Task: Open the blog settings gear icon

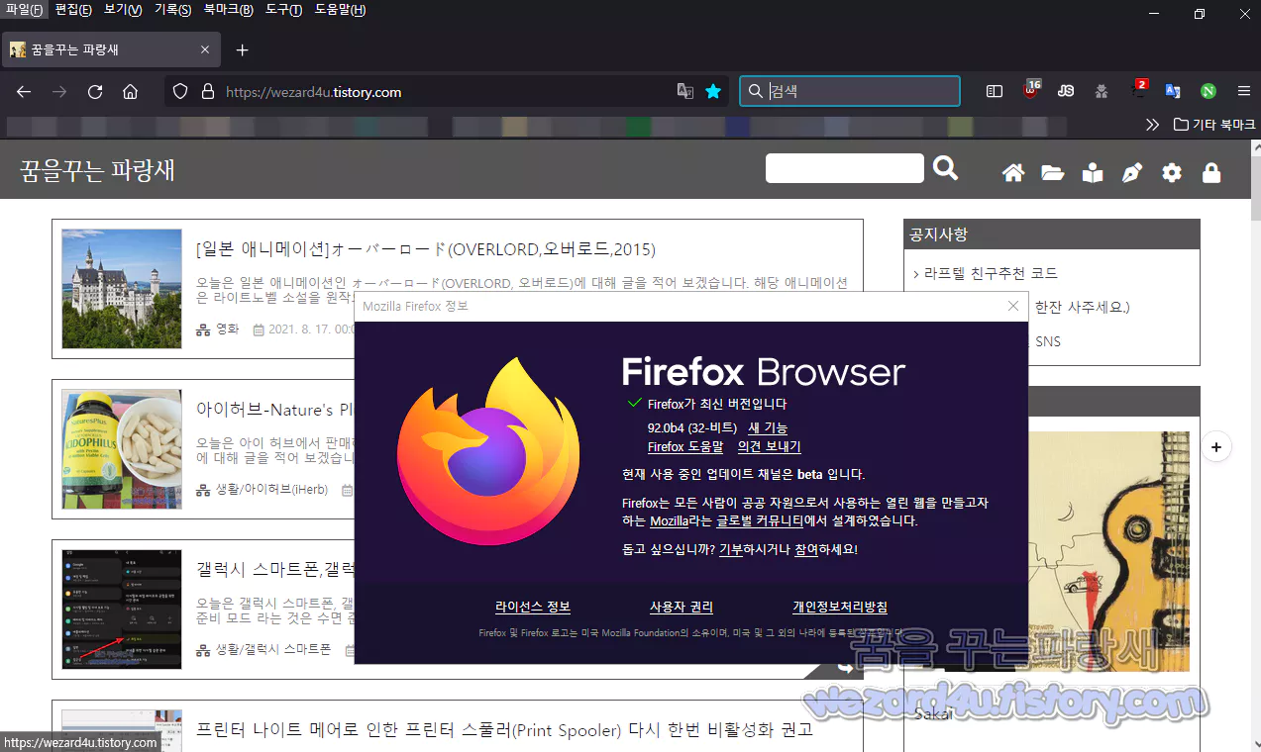Action: [x=1171, y=172]
